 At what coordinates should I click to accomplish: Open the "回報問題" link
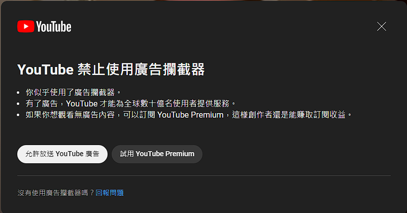click(110, 193)
